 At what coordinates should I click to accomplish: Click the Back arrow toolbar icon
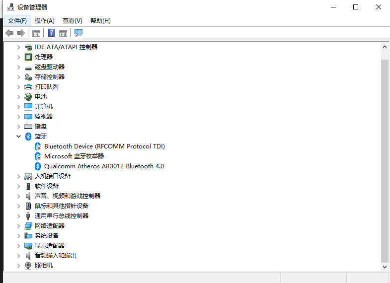tap(9, 33)
